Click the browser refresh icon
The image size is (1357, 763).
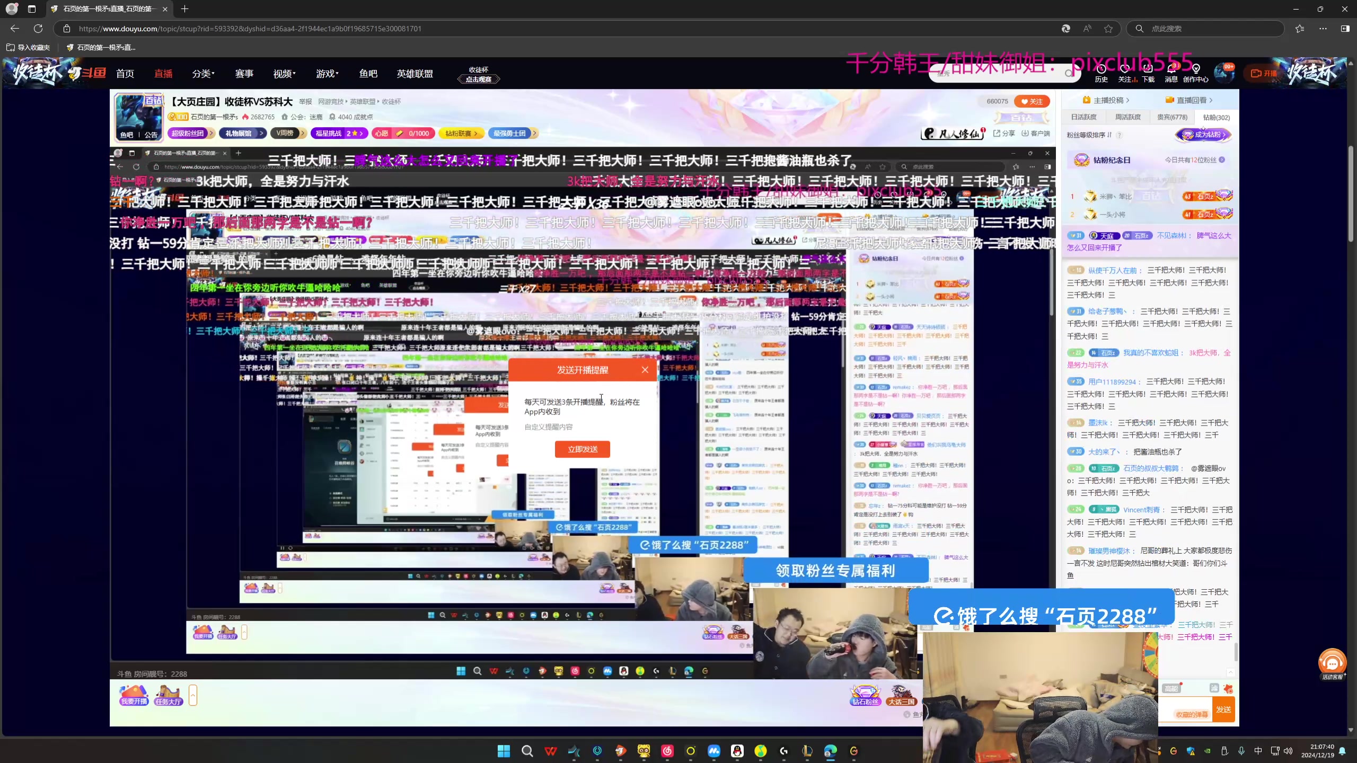(38, 29)
